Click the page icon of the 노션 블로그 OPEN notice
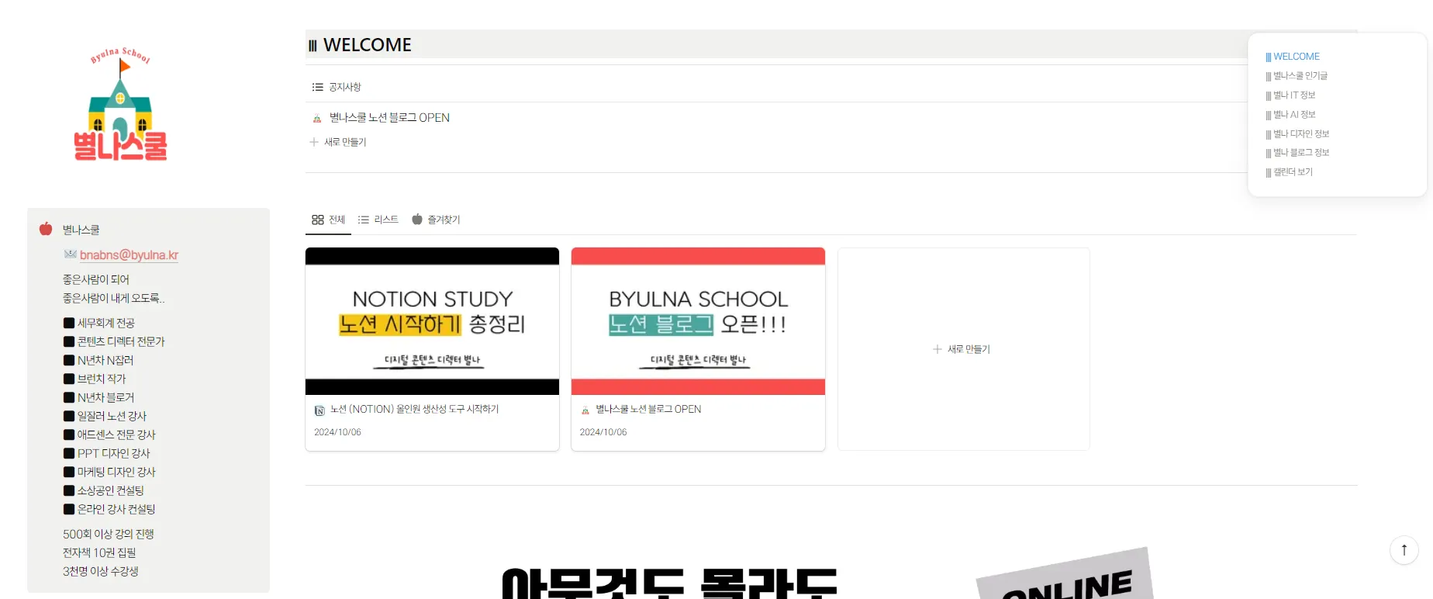This screenshot has width=1433, height=599. (317, 118)
